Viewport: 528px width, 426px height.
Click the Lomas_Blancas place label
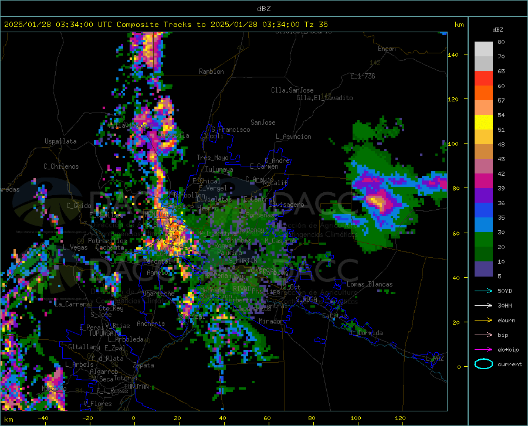tap(370, 284)
